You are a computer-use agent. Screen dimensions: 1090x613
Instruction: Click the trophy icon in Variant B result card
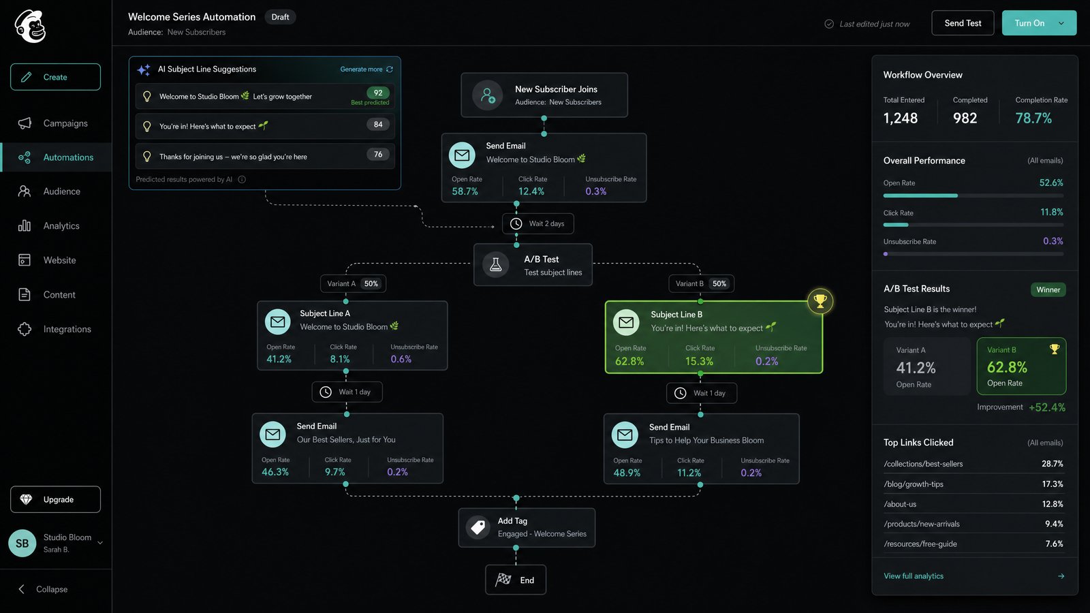tap(1055, 349)
